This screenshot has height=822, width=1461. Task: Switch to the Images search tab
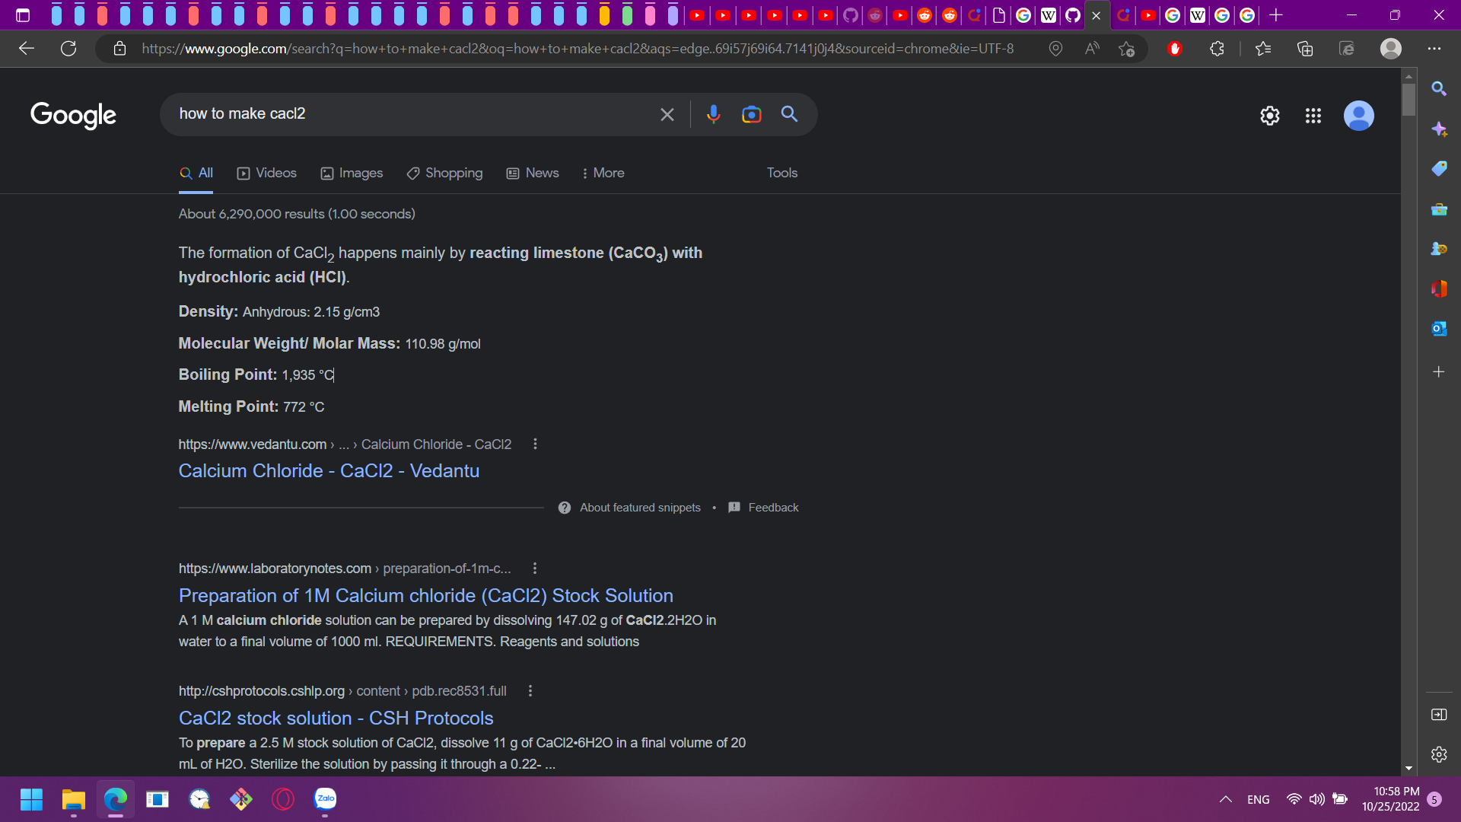(x=351, y=173)
